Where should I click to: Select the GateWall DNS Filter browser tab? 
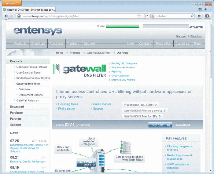[29, 10]
